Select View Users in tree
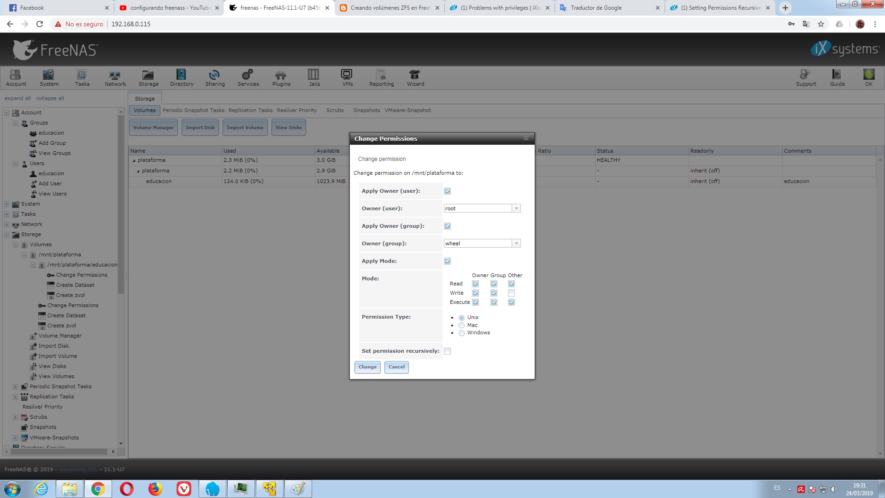The image size is (885, 498). tap(53, 194)
